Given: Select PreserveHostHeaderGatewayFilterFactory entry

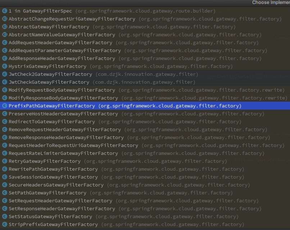Looking at the screenshot, I should (x=145, y=114).
